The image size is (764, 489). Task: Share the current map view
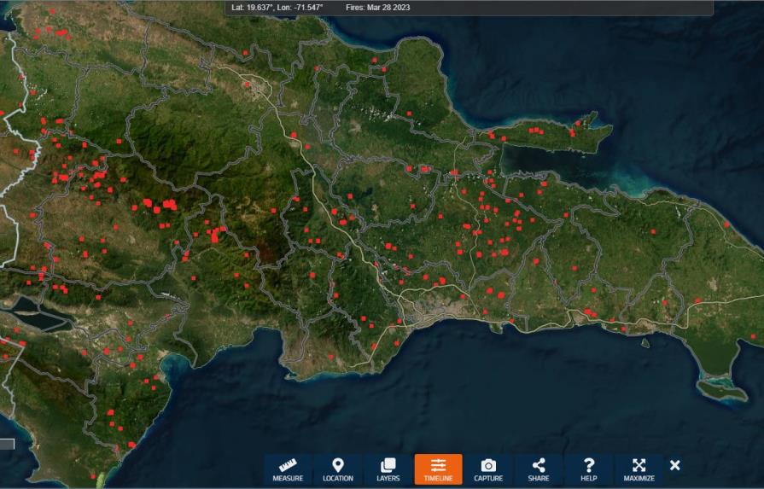(539, 469)
